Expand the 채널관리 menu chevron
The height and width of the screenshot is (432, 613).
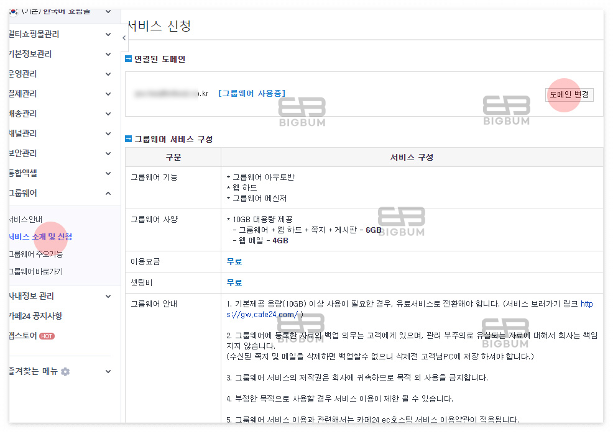click(108, 134)
